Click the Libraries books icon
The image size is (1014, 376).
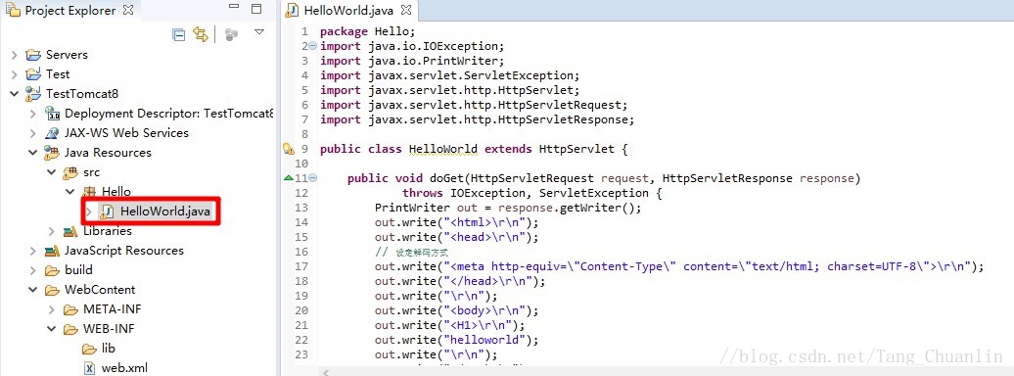(x=70, y=231)
